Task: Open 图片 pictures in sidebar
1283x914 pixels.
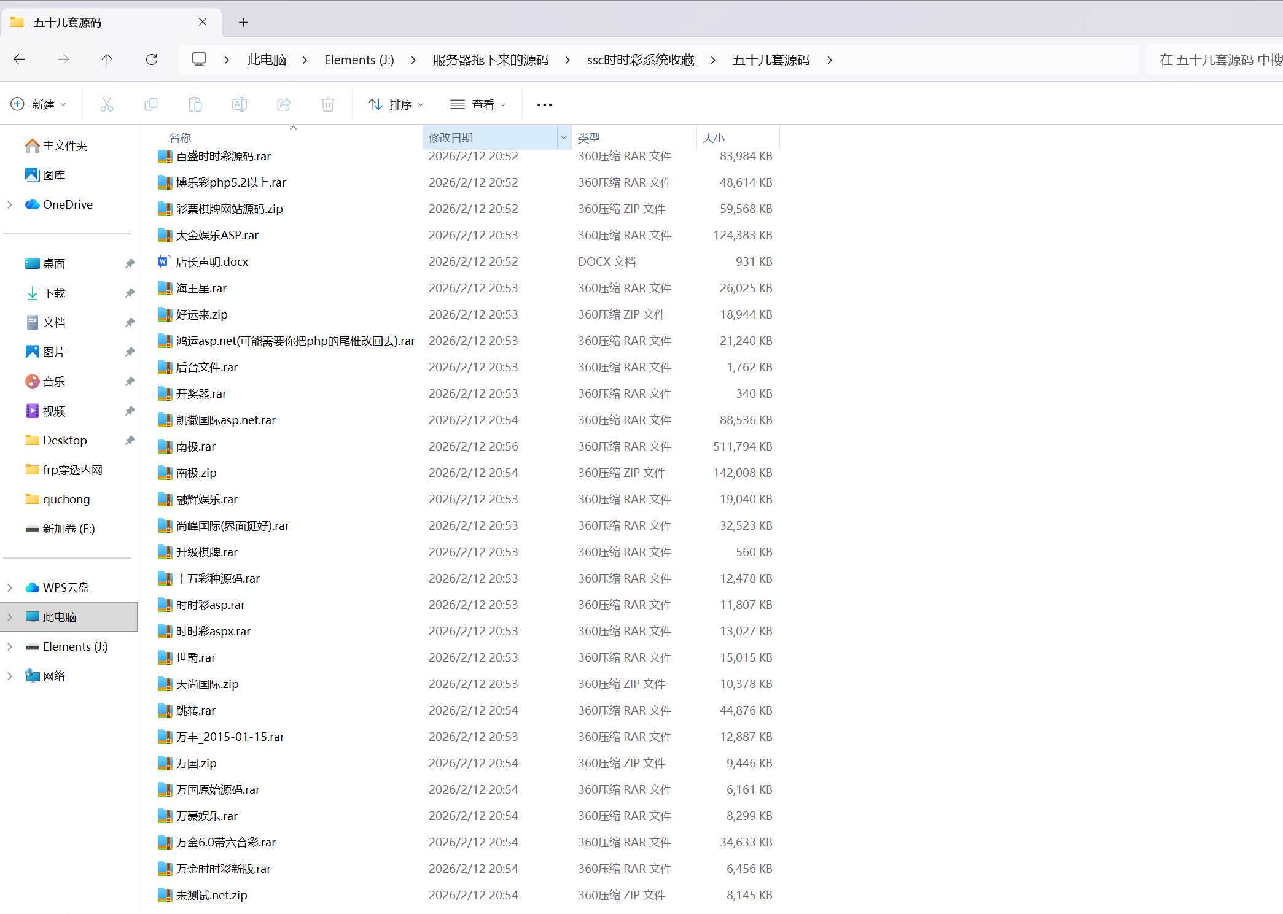Action: (45, 352)
